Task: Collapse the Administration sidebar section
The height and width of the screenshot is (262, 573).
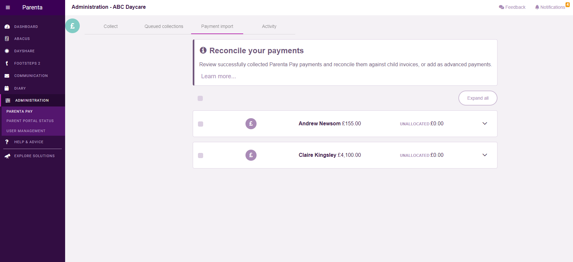Action: [33, 100]
